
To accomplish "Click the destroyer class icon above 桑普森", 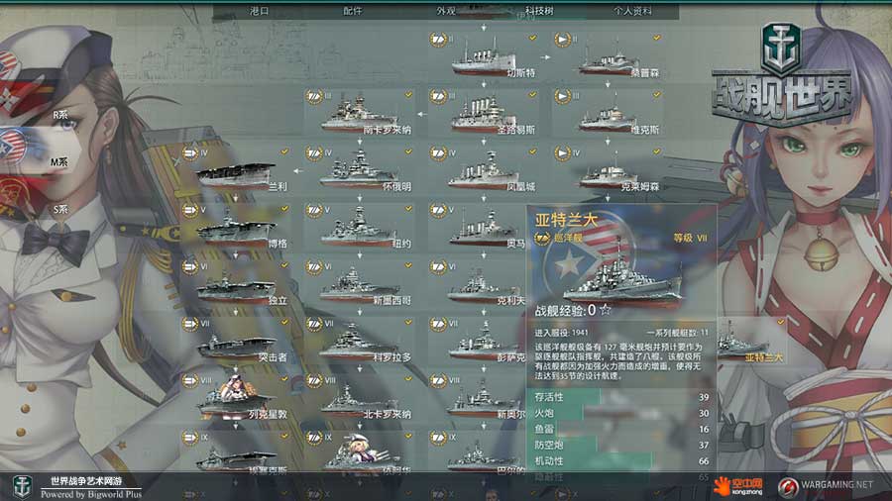I will [563, 40].
